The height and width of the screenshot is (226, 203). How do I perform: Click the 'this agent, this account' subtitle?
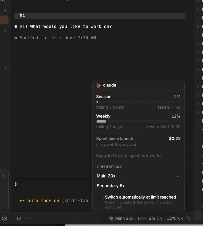point(116,144)
